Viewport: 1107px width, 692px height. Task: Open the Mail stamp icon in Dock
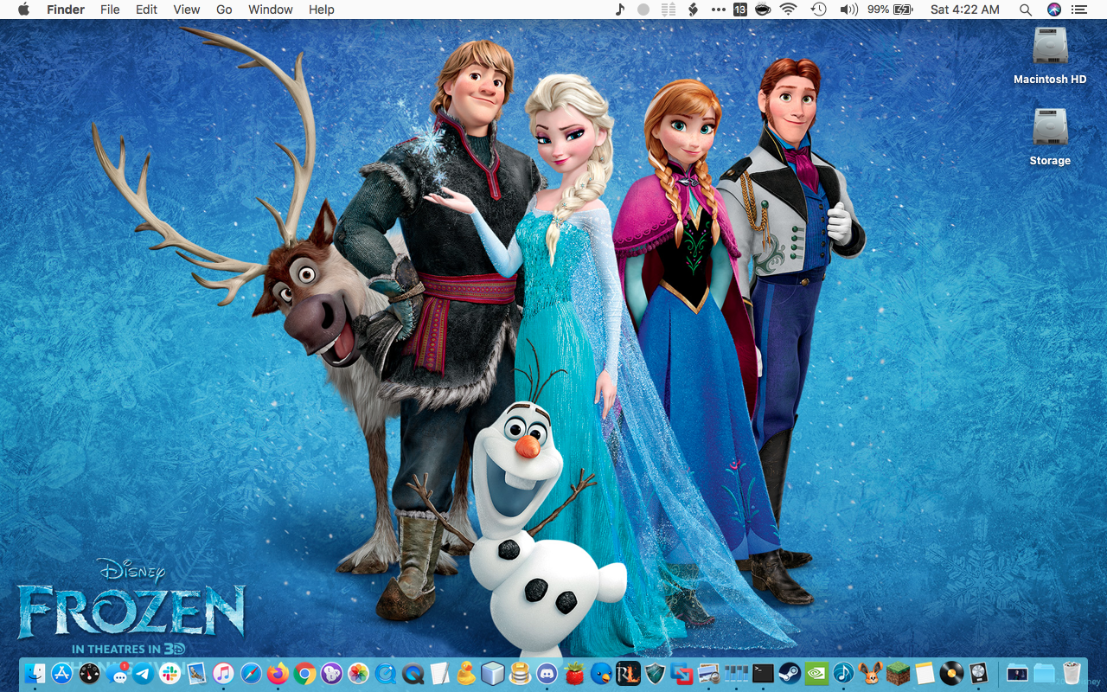tap(196, 673)
